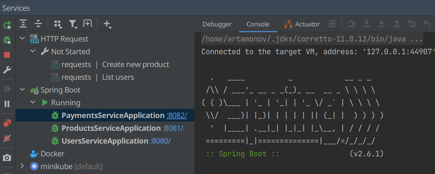Select HTTP Request in services tree
Screen dimensions: 435x174
click(x=64, y=39)
